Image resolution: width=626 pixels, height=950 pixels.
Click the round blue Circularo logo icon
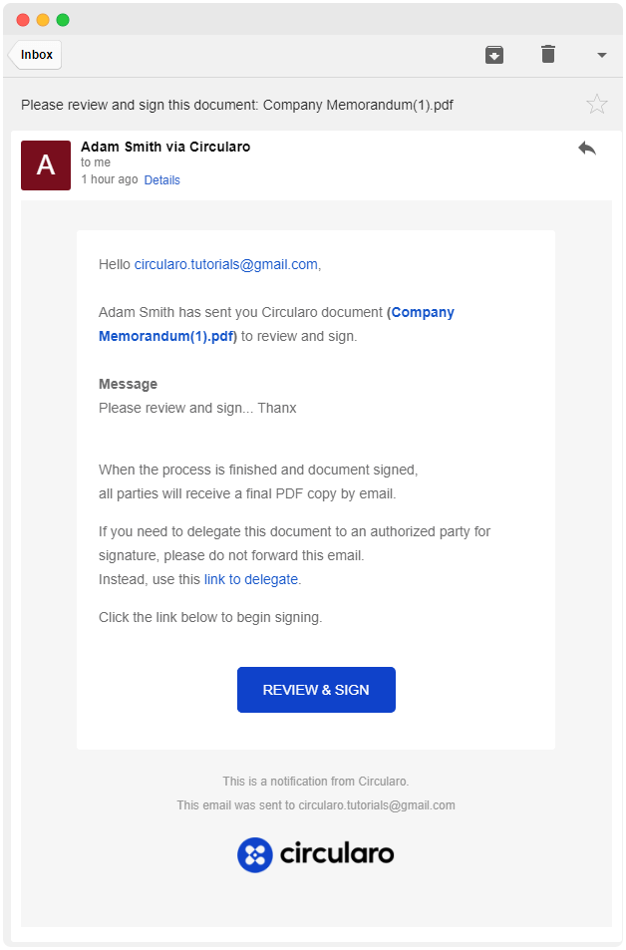pos(255,854)
